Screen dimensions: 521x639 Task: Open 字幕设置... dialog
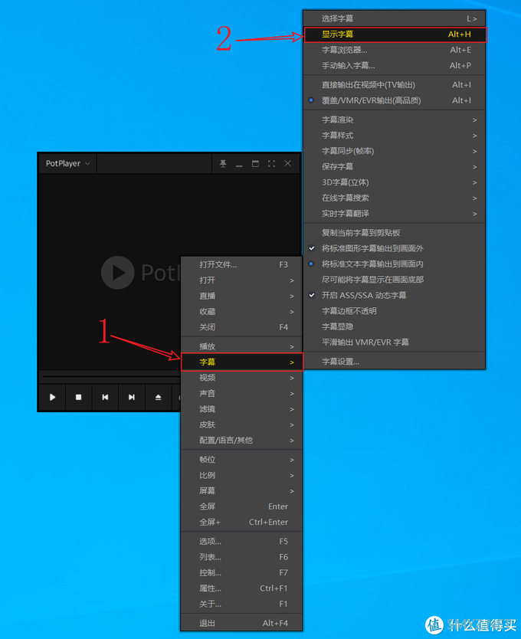[395, 362]
